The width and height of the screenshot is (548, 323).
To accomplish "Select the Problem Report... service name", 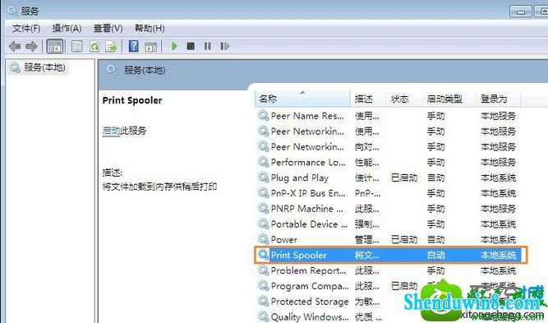I will (x=308, y=270).
